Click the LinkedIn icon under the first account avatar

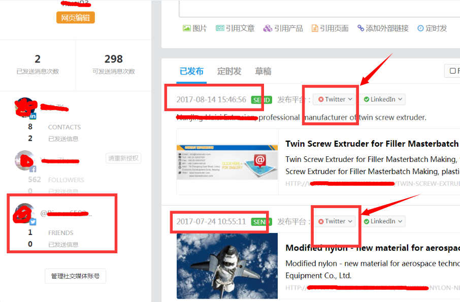pyautogui.click(x=33, y=117)
